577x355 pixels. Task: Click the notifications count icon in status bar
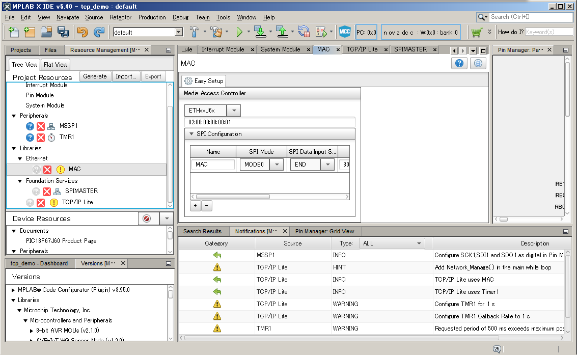(497, 349)
